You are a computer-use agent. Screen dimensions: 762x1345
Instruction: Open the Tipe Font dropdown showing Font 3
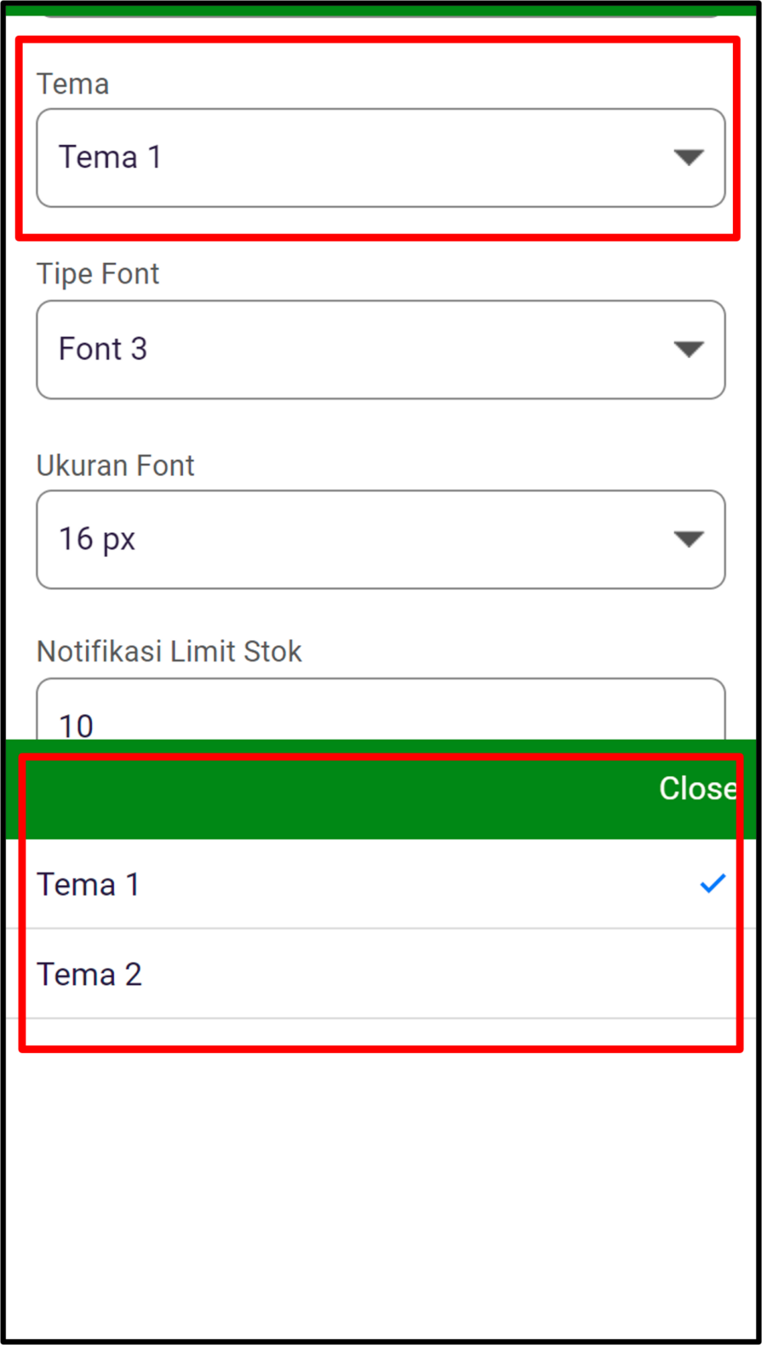[x=381, y=349]
